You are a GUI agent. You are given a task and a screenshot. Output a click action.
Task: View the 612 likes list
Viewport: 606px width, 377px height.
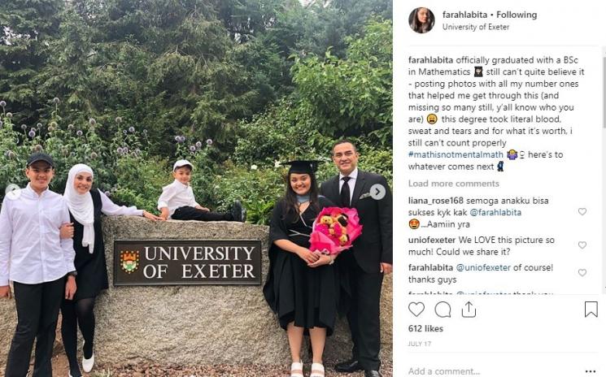click(x=425, y=329)
